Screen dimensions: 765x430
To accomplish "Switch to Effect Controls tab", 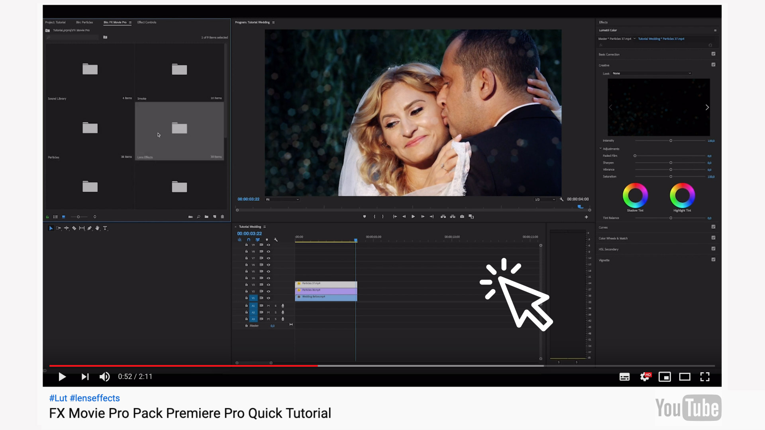I will click(147, 22).
